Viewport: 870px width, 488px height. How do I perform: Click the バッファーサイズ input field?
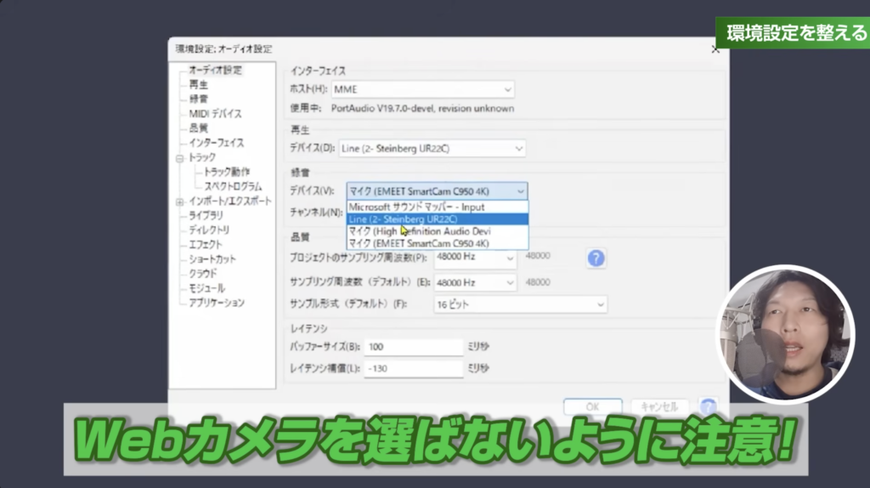click(x=413, y=347)
